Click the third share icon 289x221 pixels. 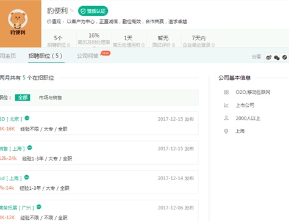(285, 57)
